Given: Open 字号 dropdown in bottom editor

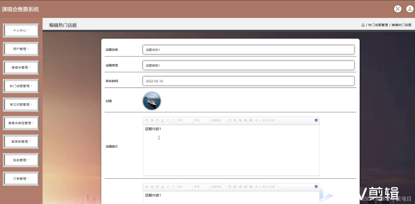Looking at the screenshot, I should [x=201, y=187].
